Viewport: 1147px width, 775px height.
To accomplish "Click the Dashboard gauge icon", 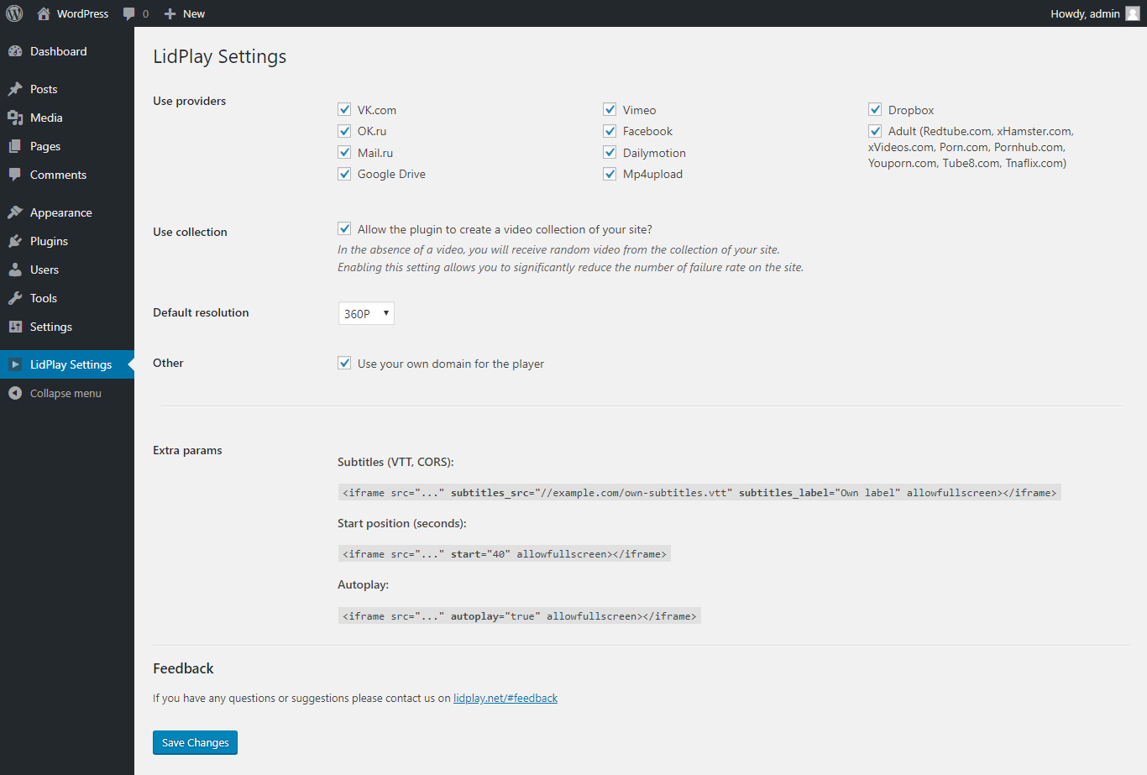I will click(x=15, y=51).
